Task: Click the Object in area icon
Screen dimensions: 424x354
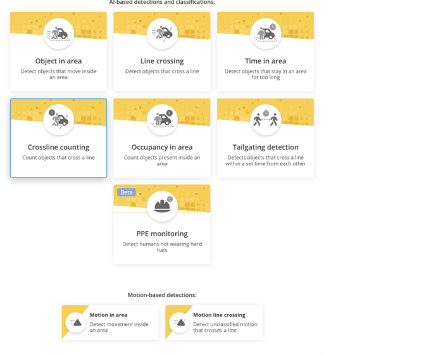Action: point(58,33)
